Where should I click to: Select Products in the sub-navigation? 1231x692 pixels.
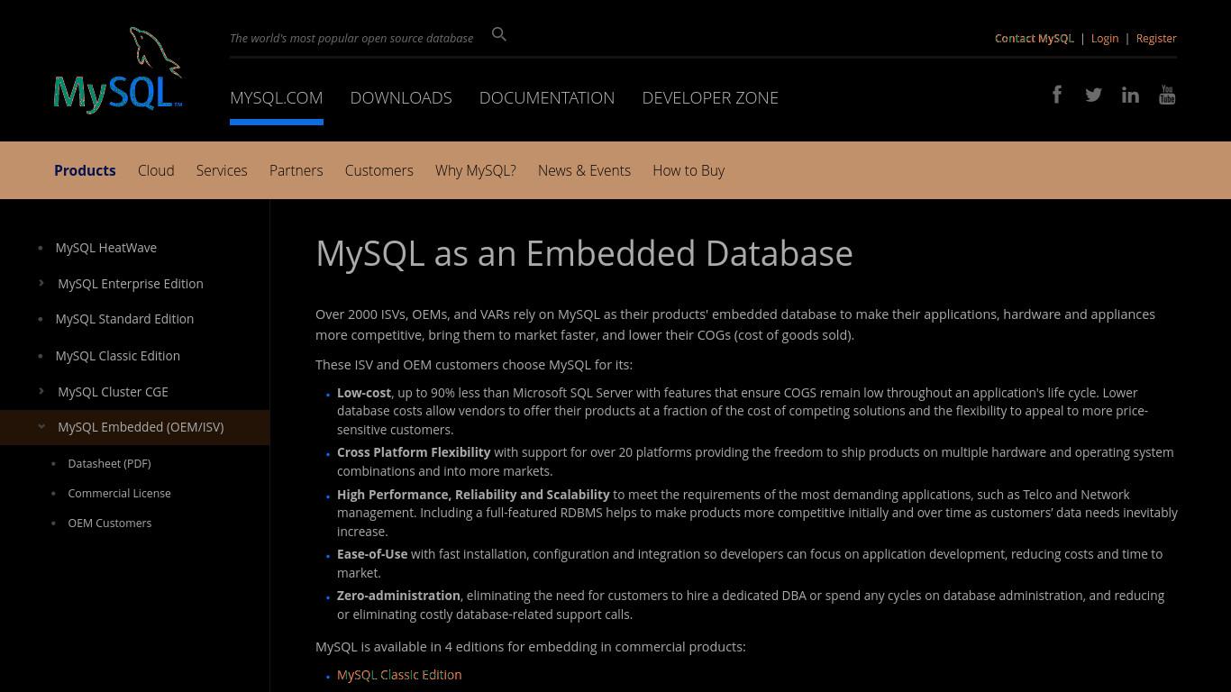pos(85,170)
